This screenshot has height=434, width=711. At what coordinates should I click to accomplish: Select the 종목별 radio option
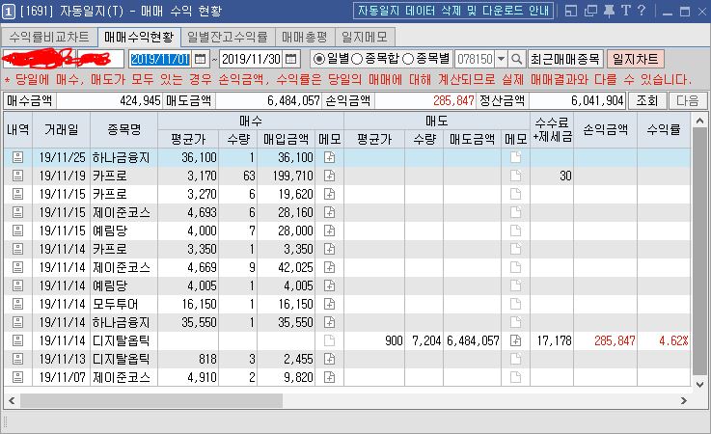point(408,59)
